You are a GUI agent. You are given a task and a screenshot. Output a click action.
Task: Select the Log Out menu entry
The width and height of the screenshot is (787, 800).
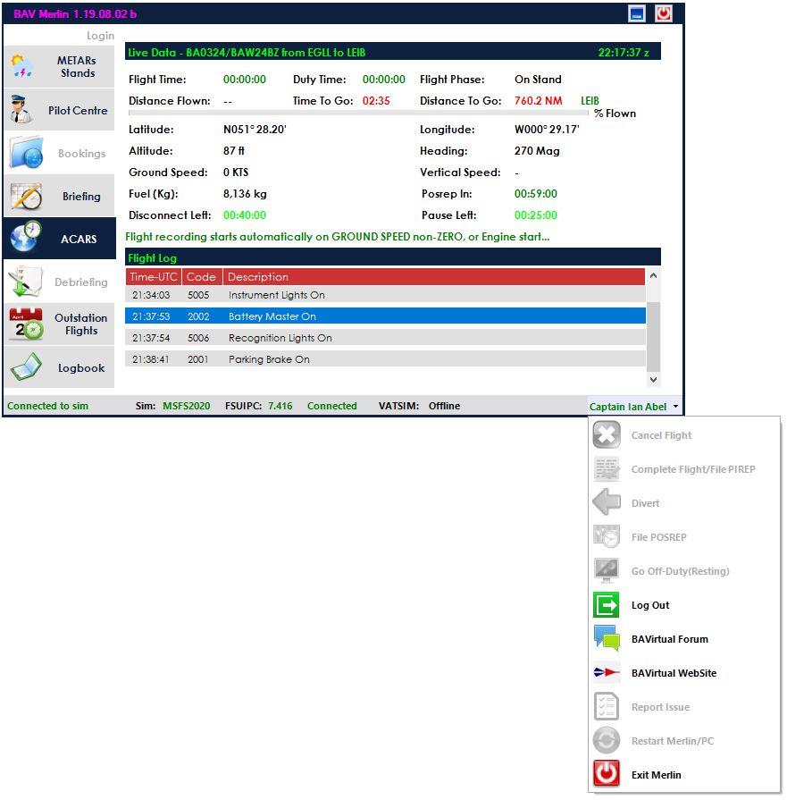[684, 604]
